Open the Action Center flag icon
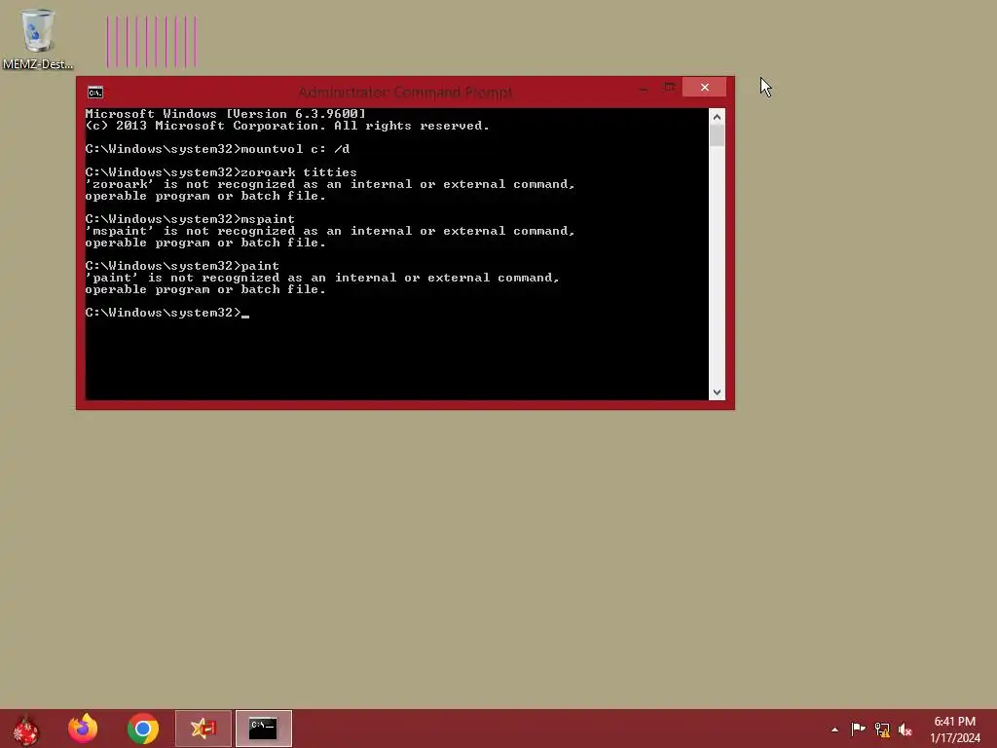 click(x=858, y=729)
